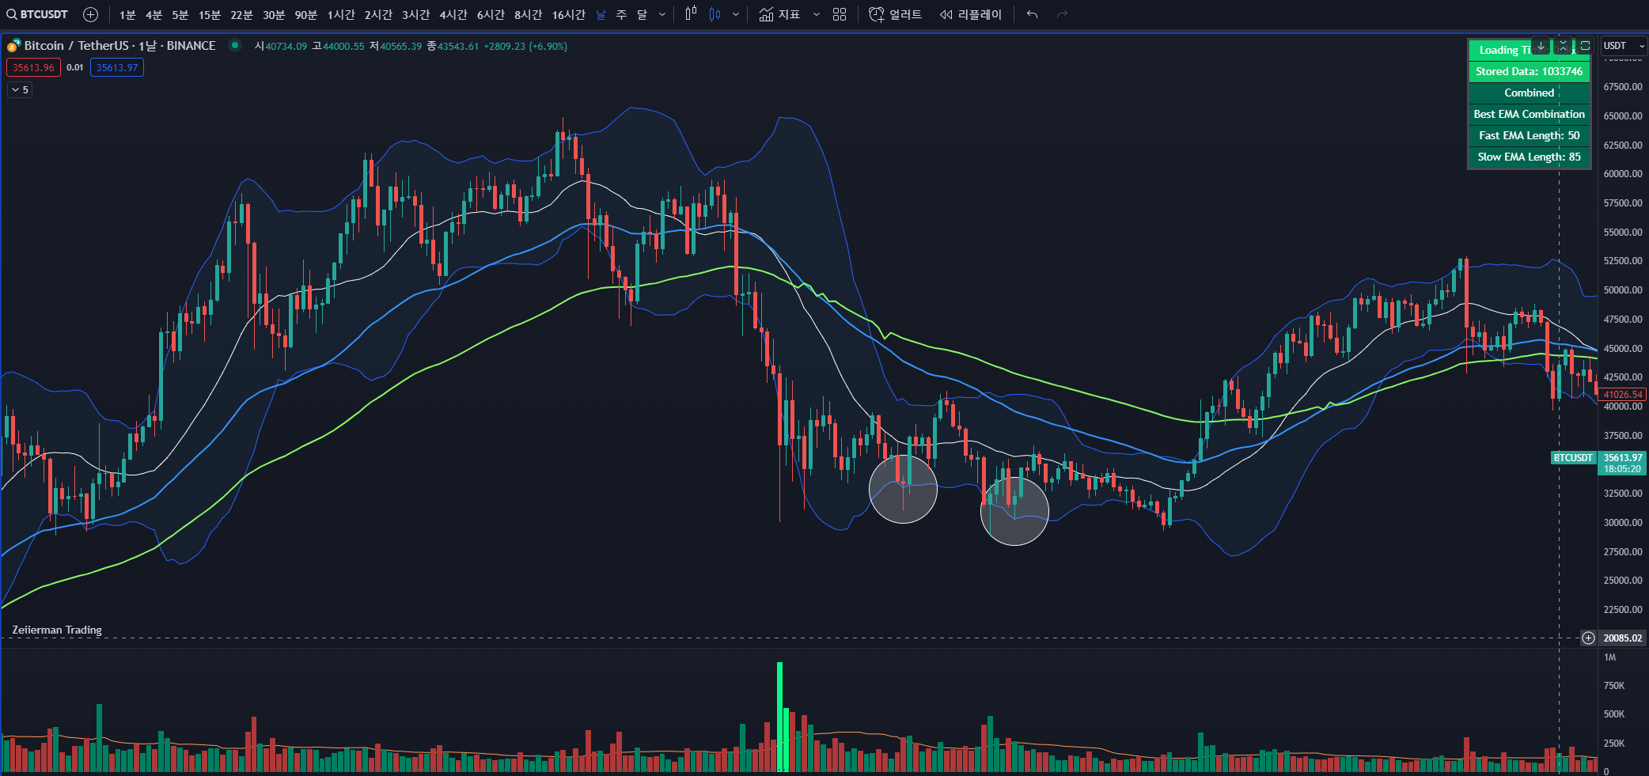Click the green market status dot
The width and height of the screenshot is (1649, 776).
235,45
